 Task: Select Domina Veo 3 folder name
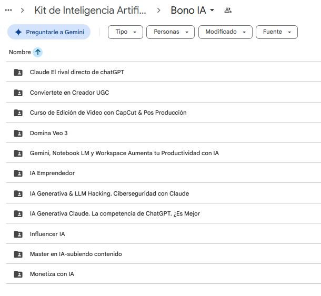coord(49,133)
